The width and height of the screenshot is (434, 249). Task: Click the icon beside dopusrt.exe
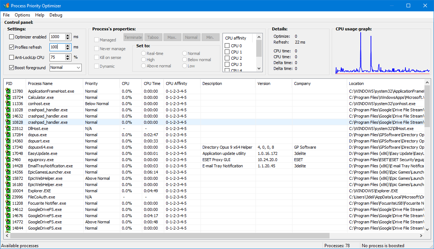coord(8,141)
